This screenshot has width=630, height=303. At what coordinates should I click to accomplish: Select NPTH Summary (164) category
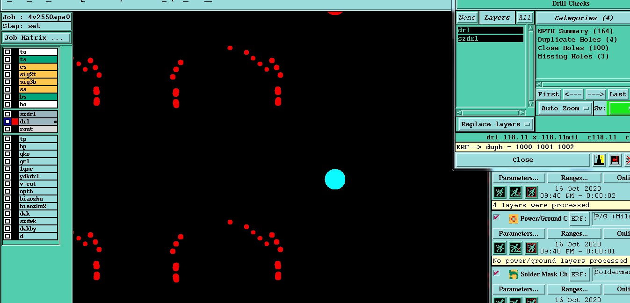pyautogui.click(x=575, y=31)
